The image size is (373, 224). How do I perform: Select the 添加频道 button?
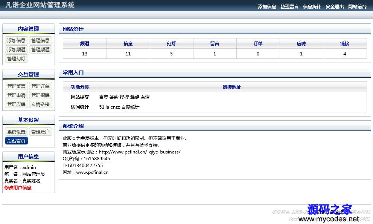pos(16,49)
